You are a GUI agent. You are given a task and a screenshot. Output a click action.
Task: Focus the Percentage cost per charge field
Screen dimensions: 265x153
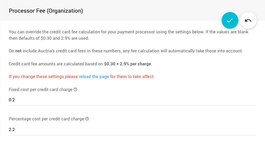132,129
